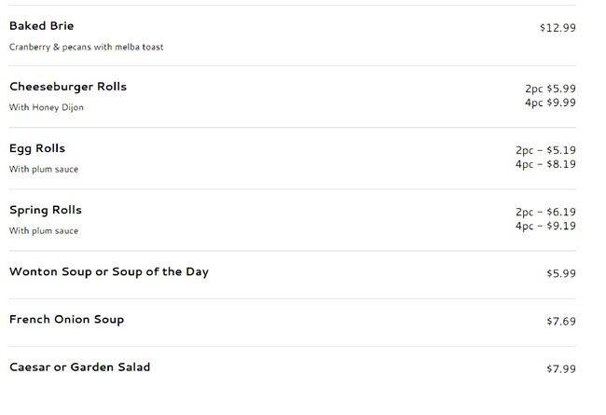Click the $5.99 price for Wonton Soup
Screen dimensions: 606x415
(x=561, y=274)
